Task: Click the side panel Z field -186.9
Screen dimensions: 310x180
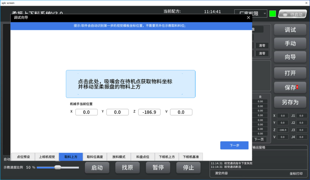Action: [283, 130]
